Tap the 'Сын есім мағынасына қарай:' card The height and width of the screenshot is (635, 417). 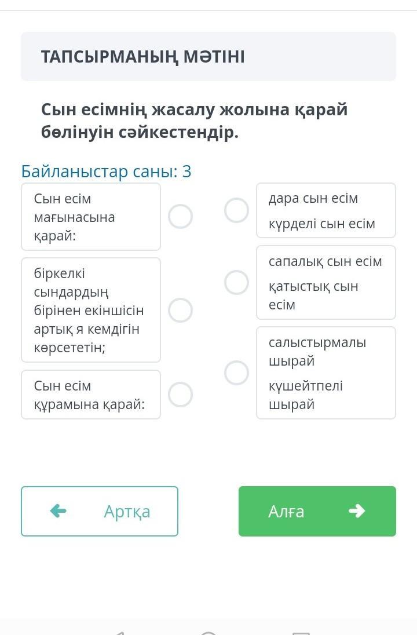(x=91, y=217)
